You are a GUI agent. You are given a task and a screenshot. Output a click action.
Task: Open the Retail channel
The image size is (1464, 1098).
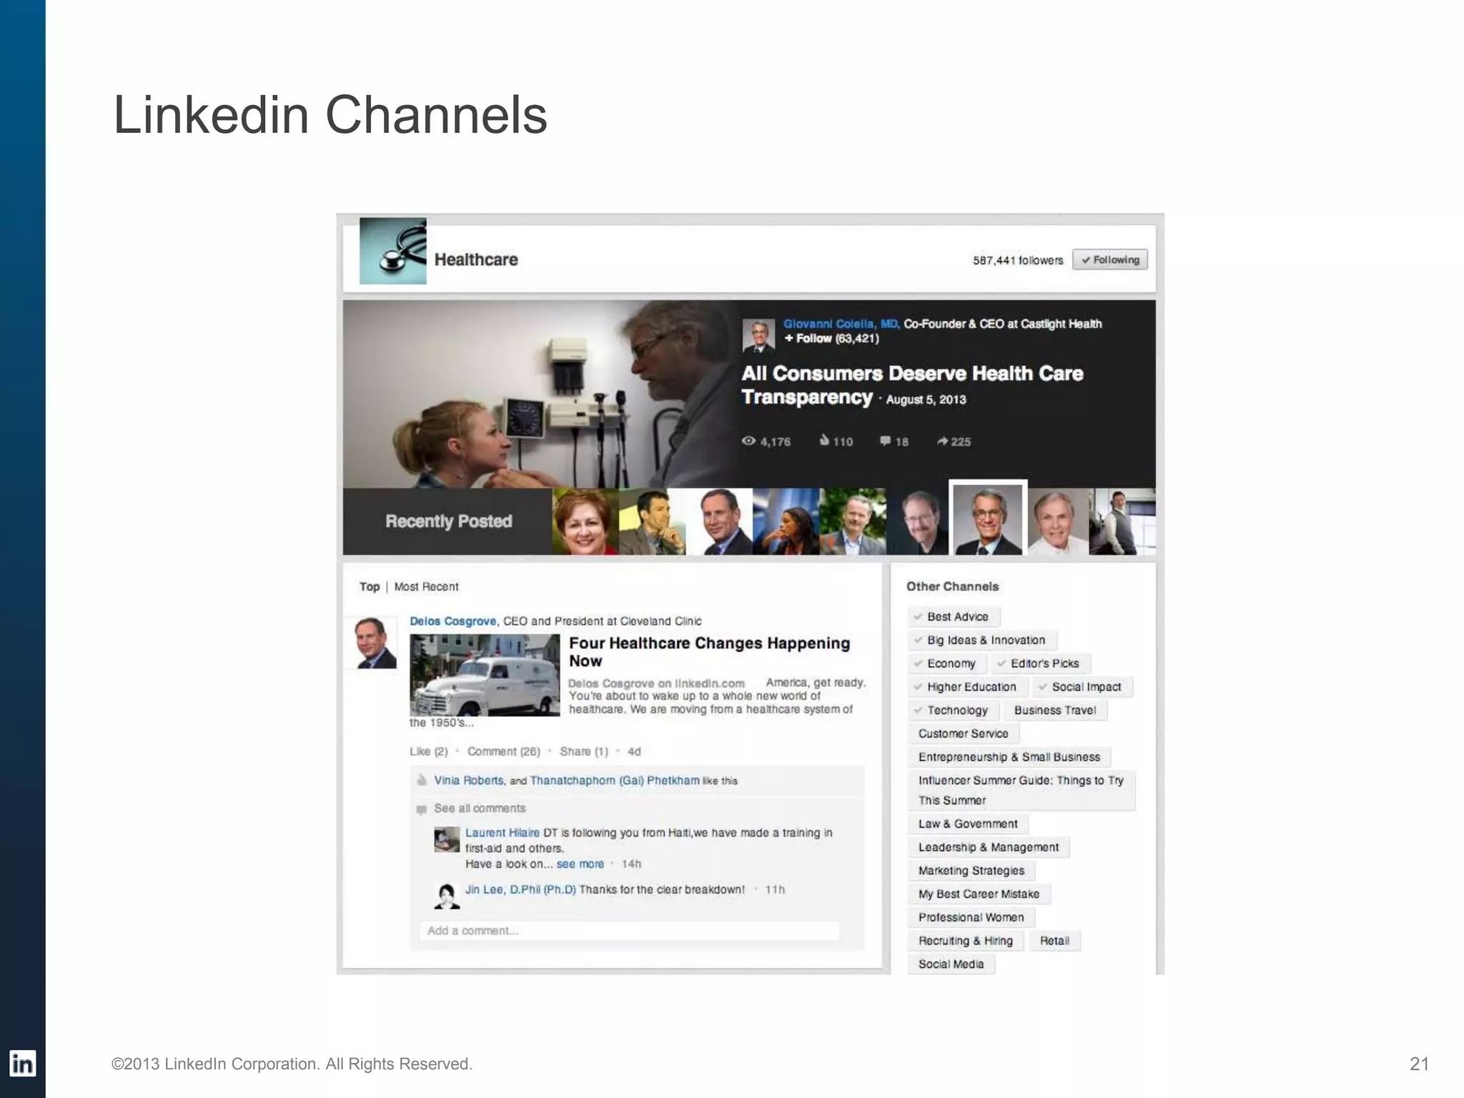(1055, 941)
